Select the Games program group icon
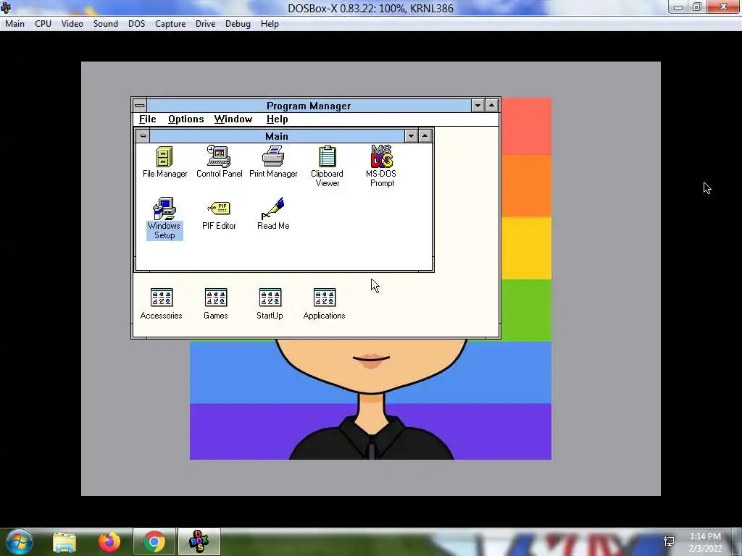Viewport: 742px width, 556px height. pyautogui.click(x=216, y=304)
